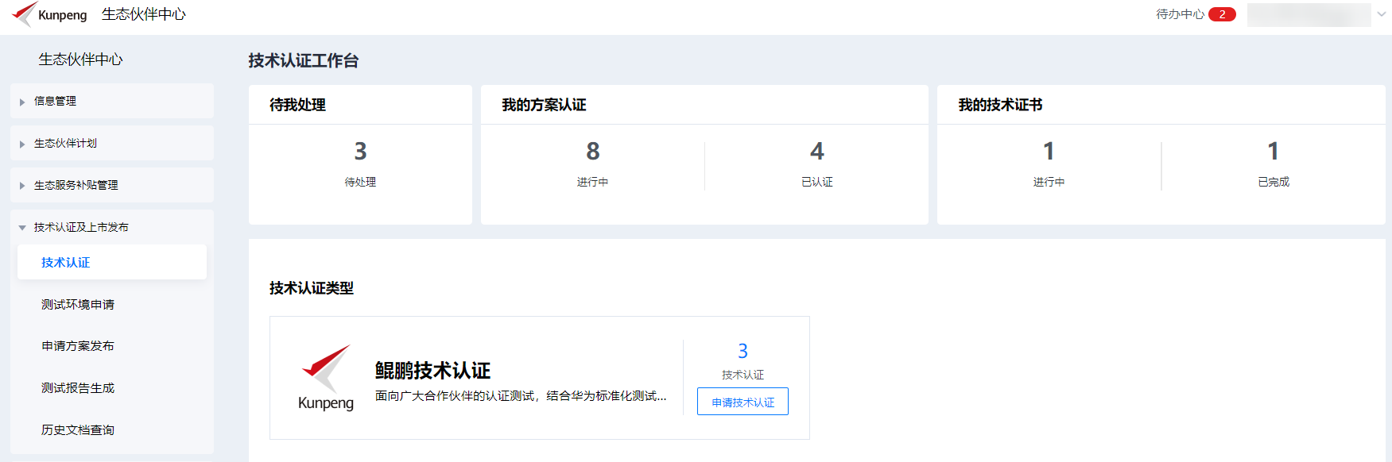Click the sidebar 生态伙伴中心 heading
Image resolution: width=1392 pixels, height=462 pixels.
point(80,60)
